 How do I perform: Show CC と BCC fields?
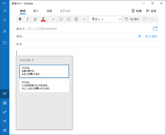click(151, 36)
